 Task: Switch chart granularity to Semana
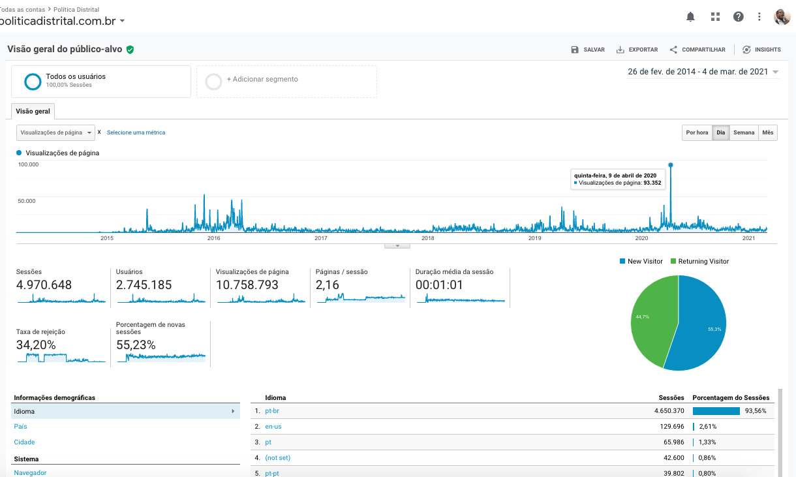(744, 132)
